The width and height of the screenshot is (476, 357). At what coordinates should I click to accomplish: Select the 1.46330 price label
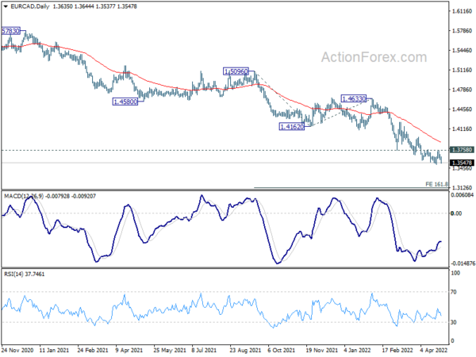tap(354, 98)
